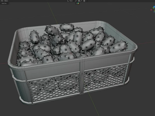Click the red X axis gizmo dot

pos(151,10)
